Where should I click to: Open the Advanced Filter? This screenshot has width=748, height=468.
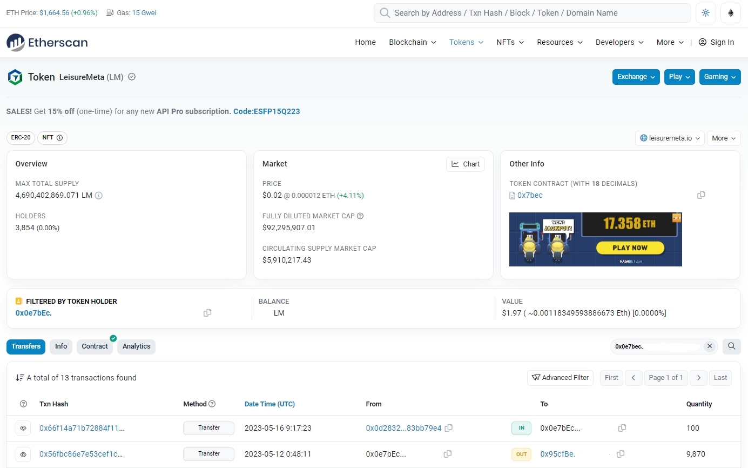tap(560, 378)
